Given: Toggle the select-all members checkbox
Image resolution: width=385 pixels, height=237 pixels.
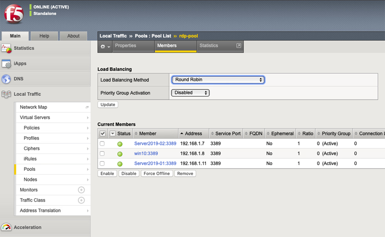Looking at the screenshot, I should coord(103,133).
